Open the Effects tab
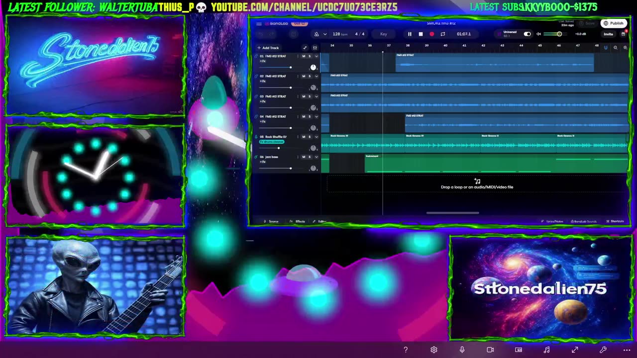The width and height of the screenshot is (637, 358). click(298, 221)
